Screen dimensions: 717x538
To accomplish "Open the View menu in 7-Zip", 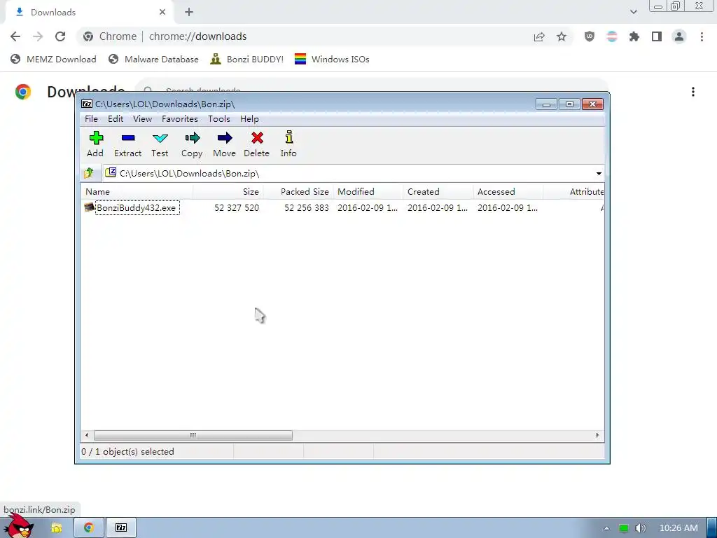I will 142,119.
